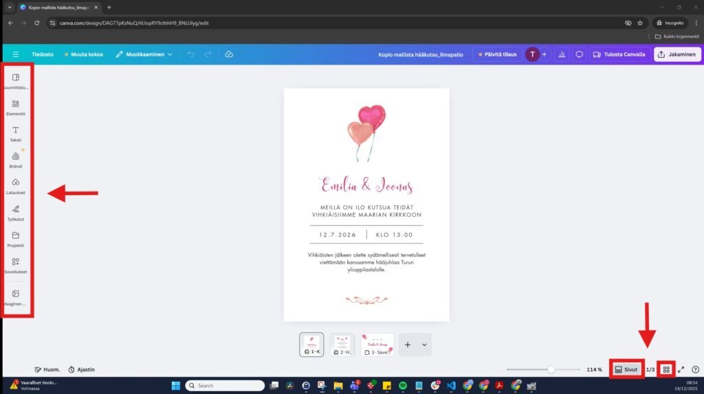The image size is (704, 394).
Task: Open the Brändi brand kit panel
Action: [16, 159]
